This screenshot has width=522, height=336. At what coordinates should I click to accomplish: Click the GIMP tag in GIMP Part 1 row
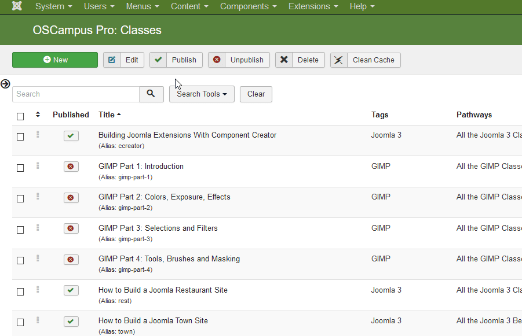coord(381,166)
